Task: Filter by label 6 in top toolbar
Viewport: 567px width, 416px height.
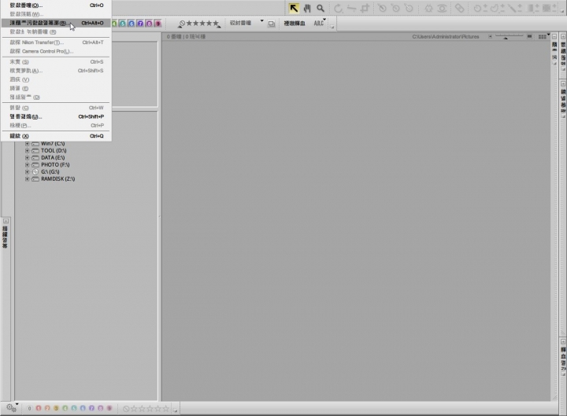Action: pyautogui.click(x=132, y=24)
